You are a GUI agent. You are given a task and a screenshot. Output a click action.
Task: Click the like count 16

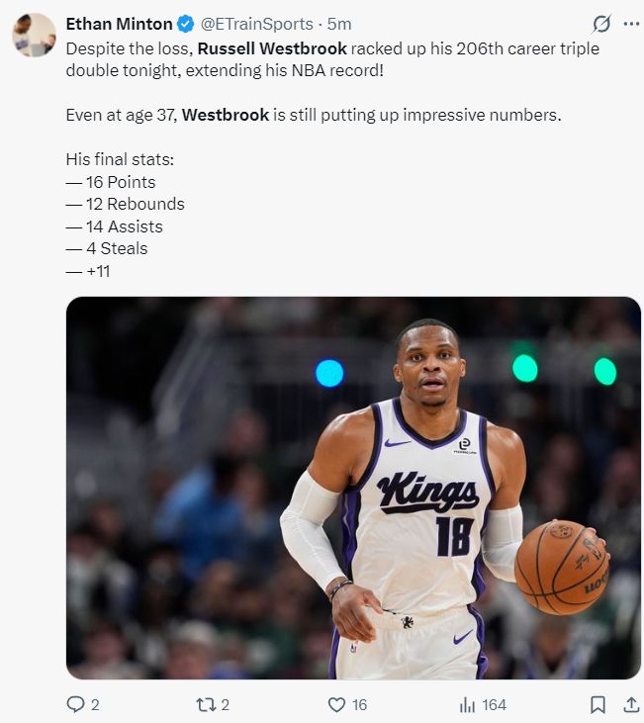[x=359, y=704]
